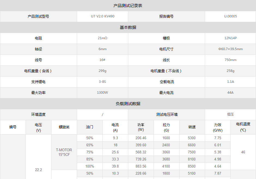256x179 pixels.
Task: Select motor size Φ60.7×39.5mm cell
Action: tap(230, 49)
